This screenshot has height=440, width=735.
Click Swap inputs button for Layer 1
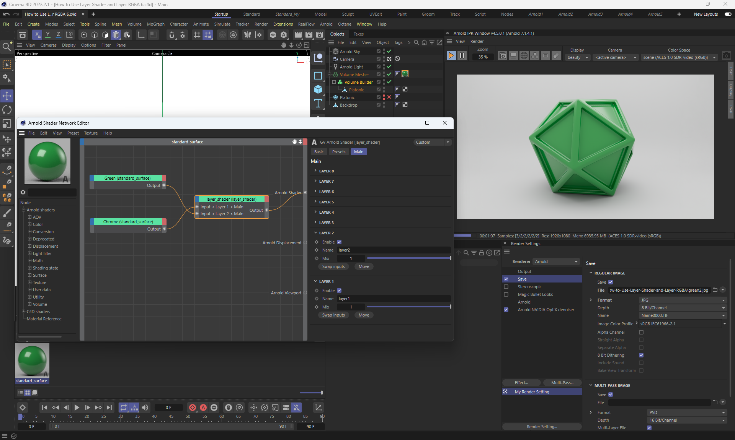tap(333, 315)
